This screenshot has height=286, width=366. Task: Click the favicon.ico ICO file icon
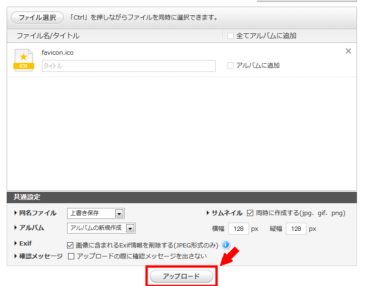pos(24,60)
